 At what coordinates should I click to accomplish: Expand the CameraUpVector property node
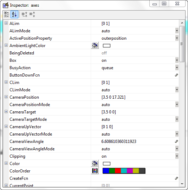(6, 126)
